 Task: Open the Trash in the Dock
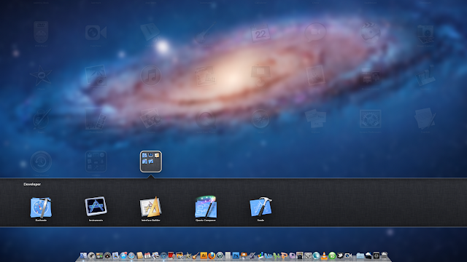(385, 255)
